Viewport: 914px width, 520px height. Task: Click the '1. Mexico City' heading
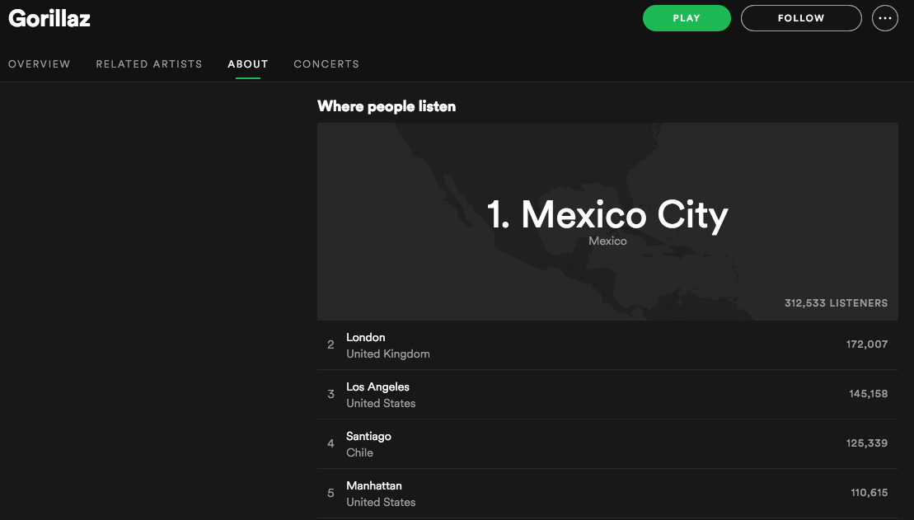(x=607, y=214)
